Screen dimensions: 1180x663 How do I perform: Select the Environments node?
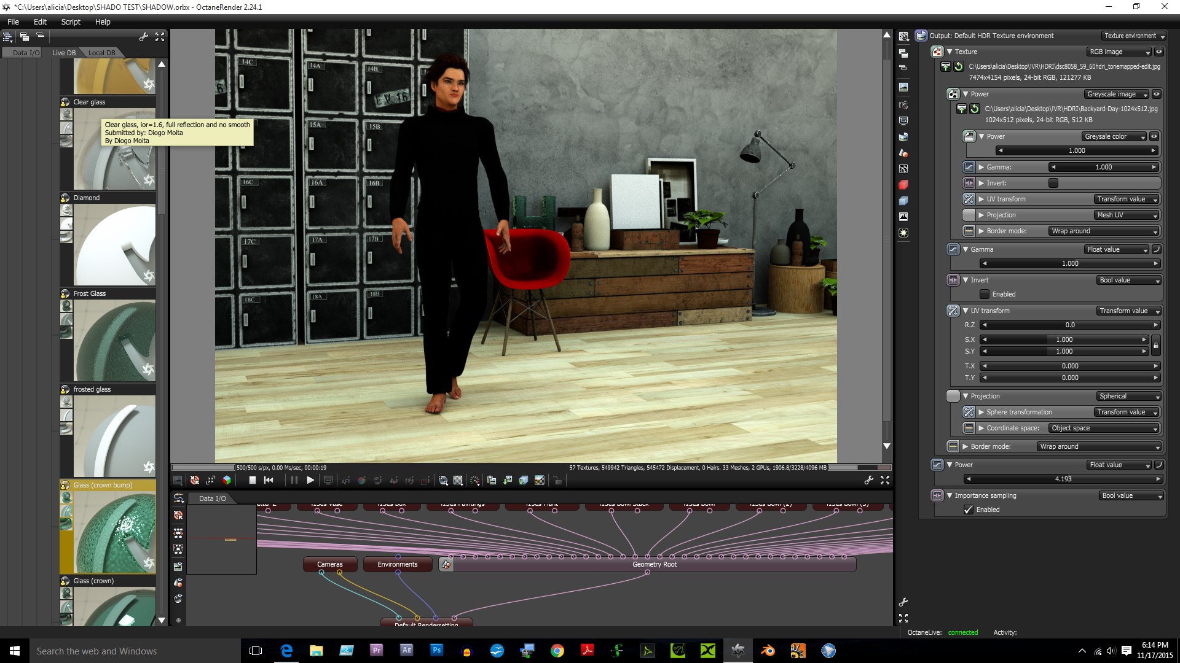397,564
